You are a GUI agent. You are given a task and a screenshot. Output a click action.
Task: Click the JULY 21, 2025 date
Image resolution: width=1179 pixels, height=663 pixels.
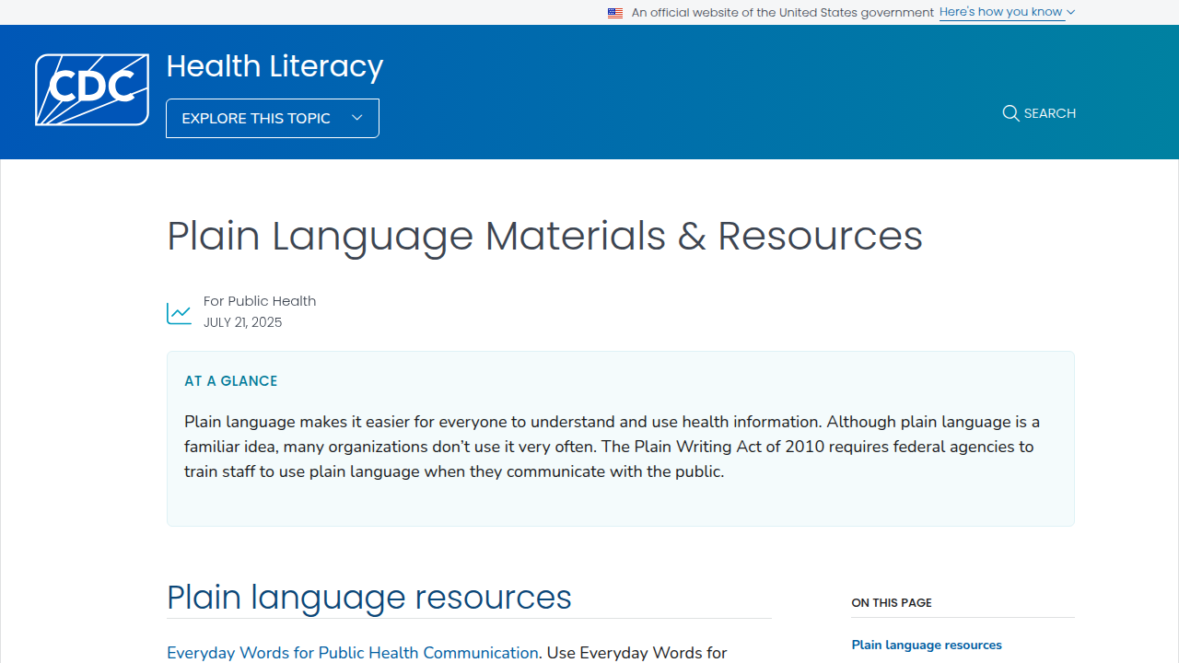tap(243, 322)
